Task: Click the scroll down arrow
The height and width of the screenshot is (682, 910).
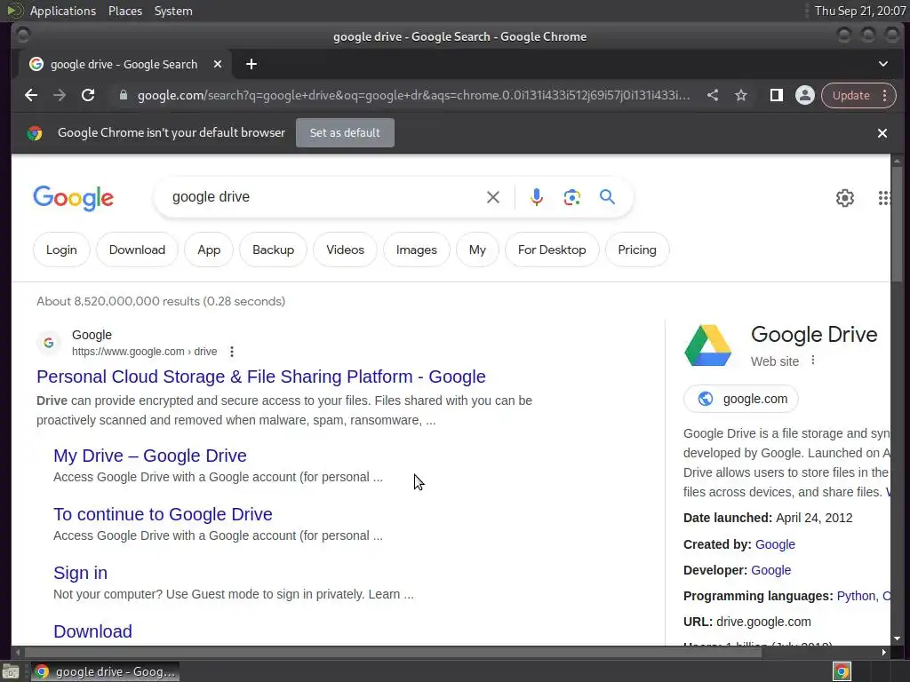Action: 898,638
